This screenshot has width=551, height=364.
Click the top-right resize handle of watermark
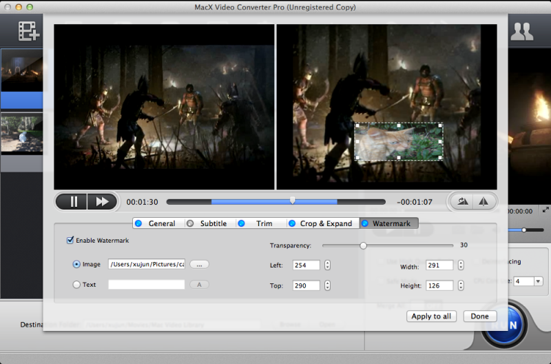click(x=440, y=125)
